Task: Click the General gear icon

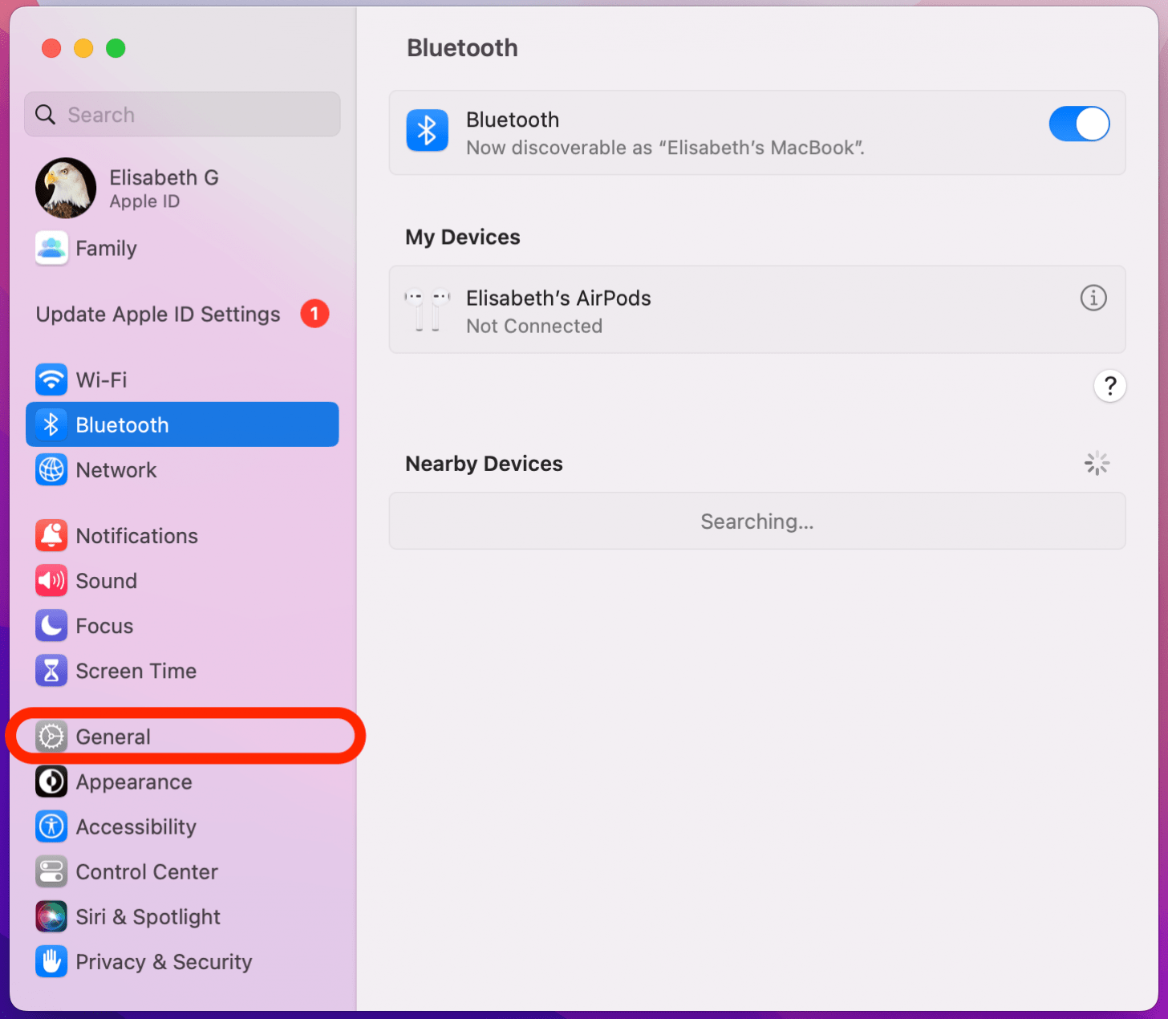Action: [x=51, y=736]
